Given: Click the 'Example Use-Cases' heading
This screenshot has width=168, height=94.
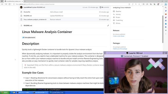Looking at the screenshot, I should pos(33,73).
